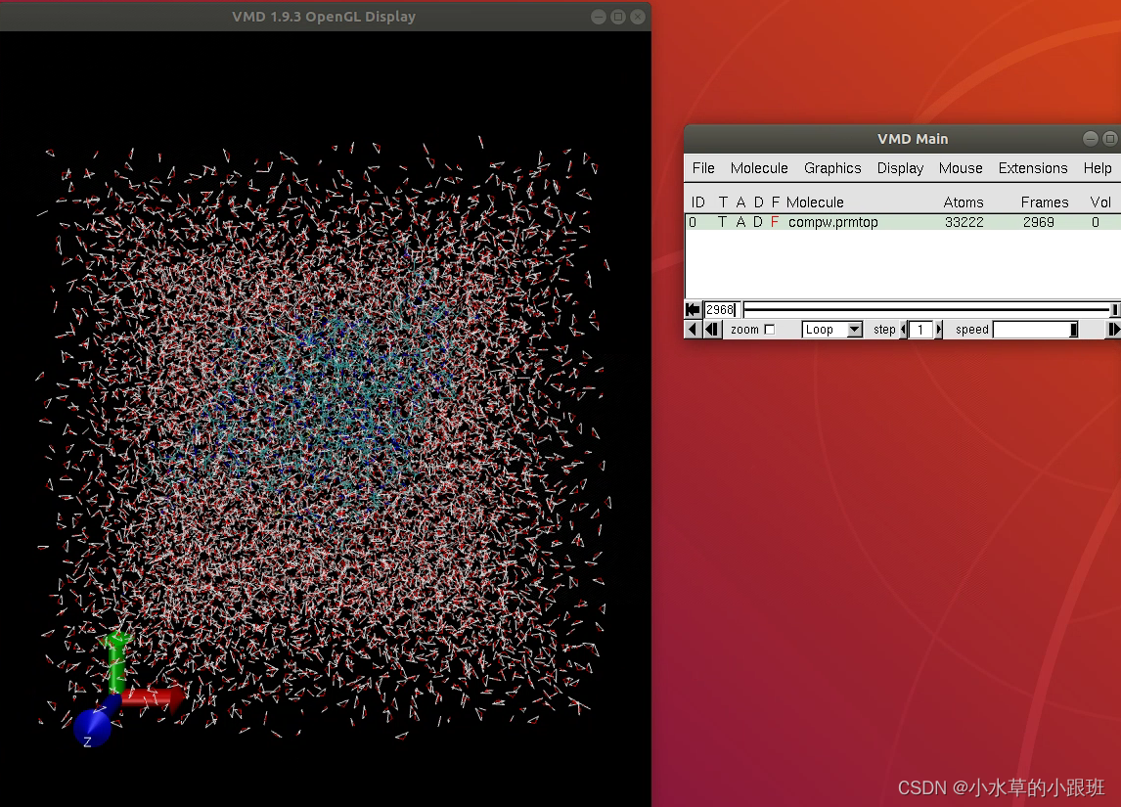Enable the zoom checkbox

click(x=770, y=329)
